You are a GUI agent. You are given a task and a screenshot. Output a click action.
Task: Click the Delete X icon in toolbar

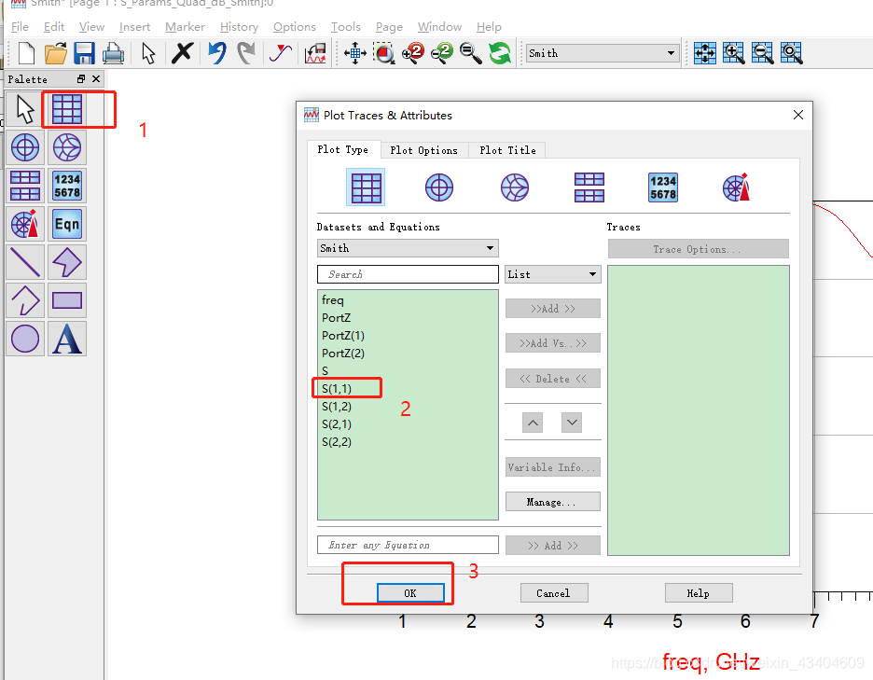click(x=182, y=53)
